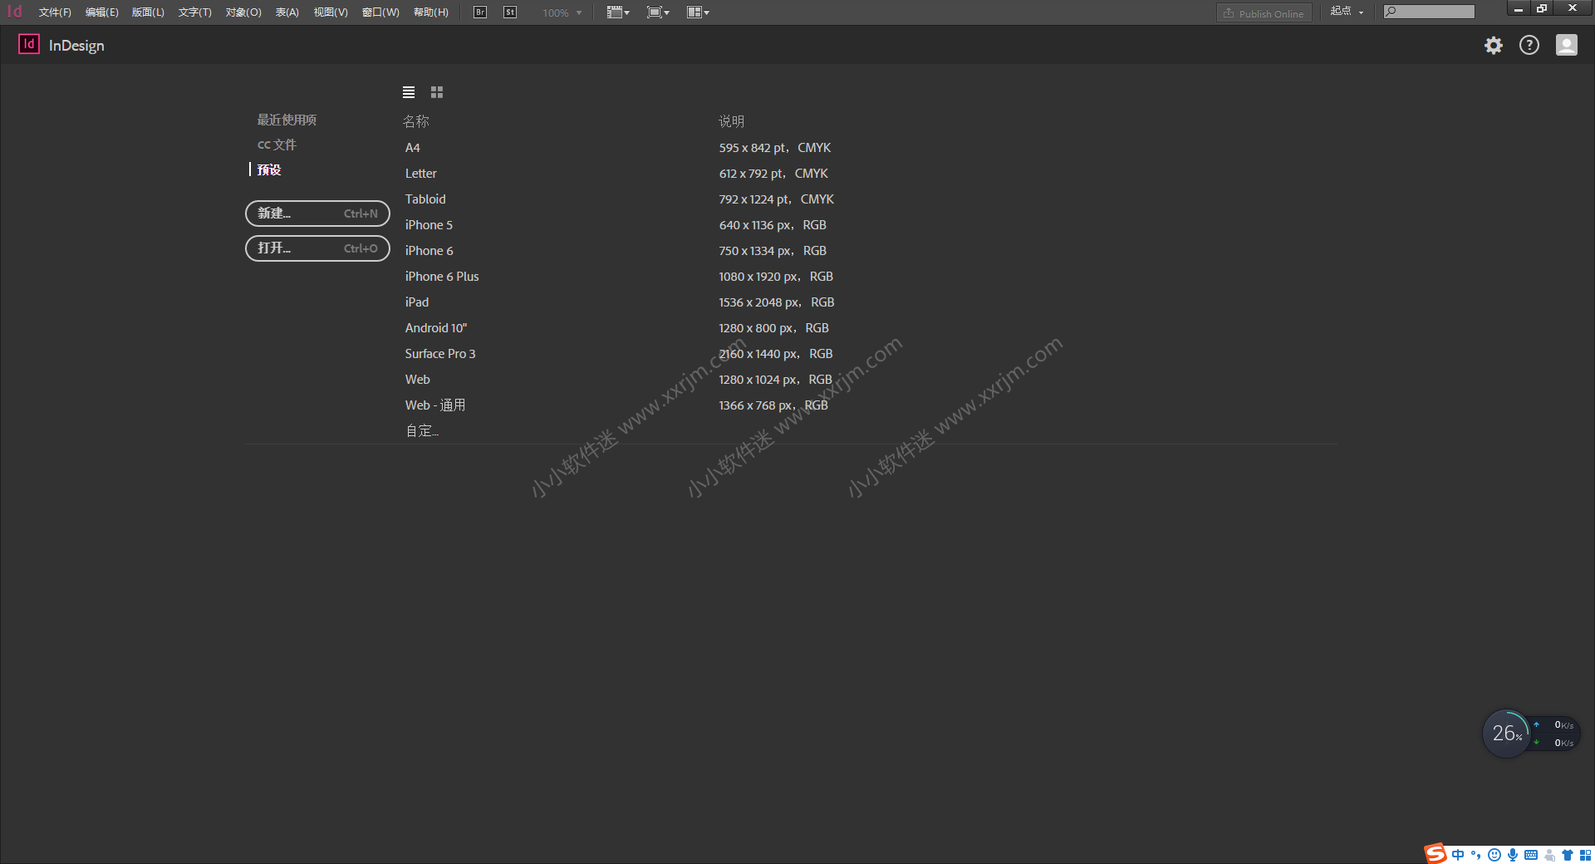Image resolution: width=1595 pixels, height=864 pixels.
Task: Switch to grid thumbnail view icon
Action: [x=437, y=92]
